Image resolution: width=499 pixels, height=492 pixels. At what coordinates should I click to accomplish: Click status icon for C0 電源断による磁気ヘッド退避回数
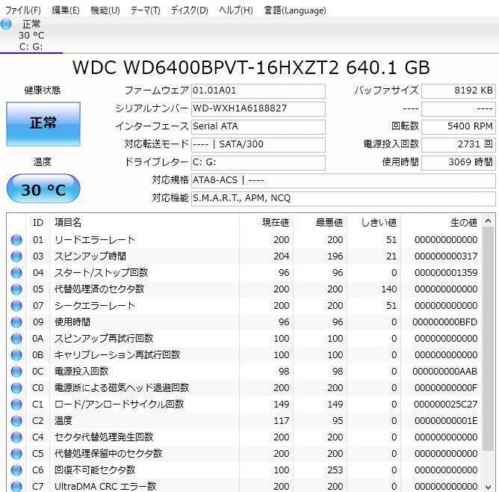coord(16,388)
